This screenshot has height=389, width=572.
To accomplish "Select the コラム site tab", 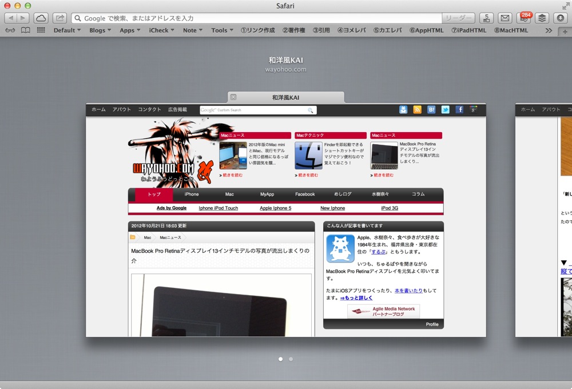I will 418,194.
